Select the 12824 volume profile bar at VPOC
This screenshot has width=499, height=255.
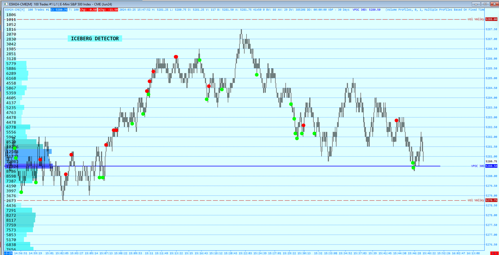pyautogui.click(x=28, y=166)
